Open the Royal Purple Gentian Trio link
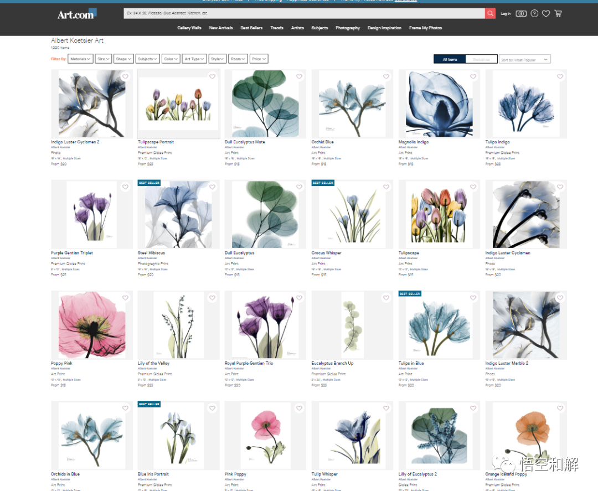 click(249, 363)
